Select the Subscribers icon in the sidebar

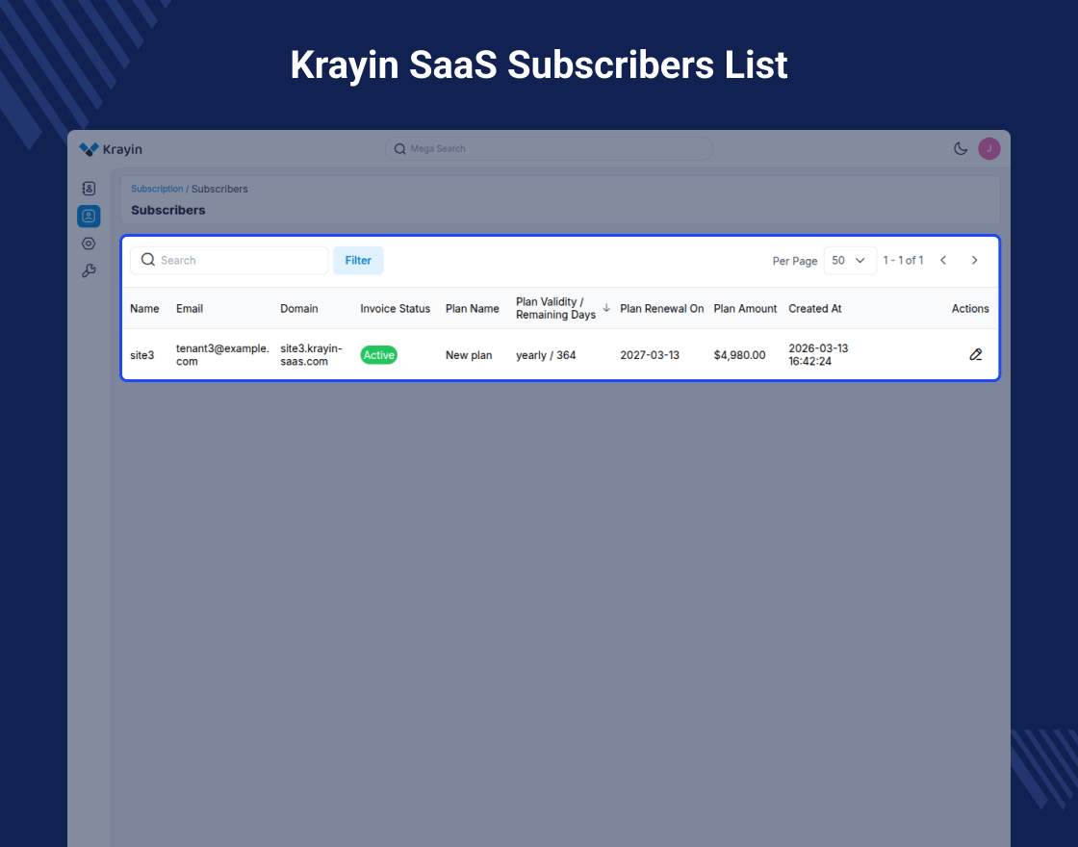pyautogui.click(x=89, y=216)
